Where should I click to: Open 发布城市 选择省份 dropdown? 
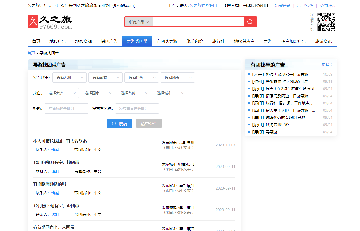click(142, 78)
